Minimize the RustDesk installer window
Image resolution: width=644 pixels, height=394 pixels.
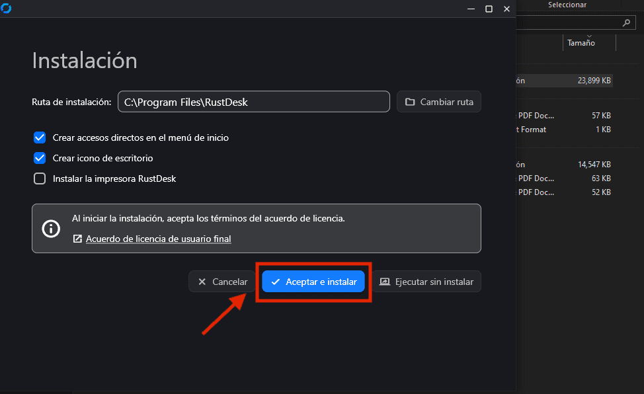click(471, 9)
